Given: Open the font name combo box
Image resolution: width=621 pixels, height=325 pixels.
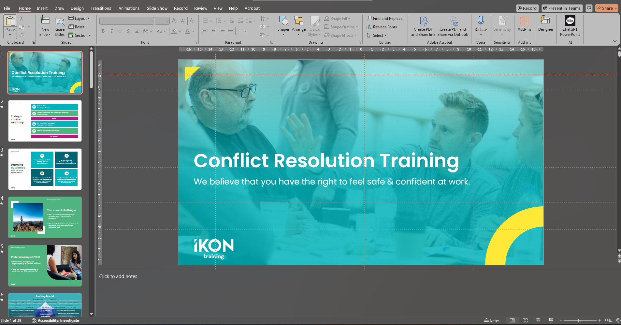Looking at the screenshot, I should point(126,21).
